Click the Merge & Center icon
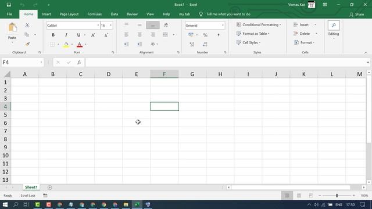The image size is (372, 209). coord(165,35)
